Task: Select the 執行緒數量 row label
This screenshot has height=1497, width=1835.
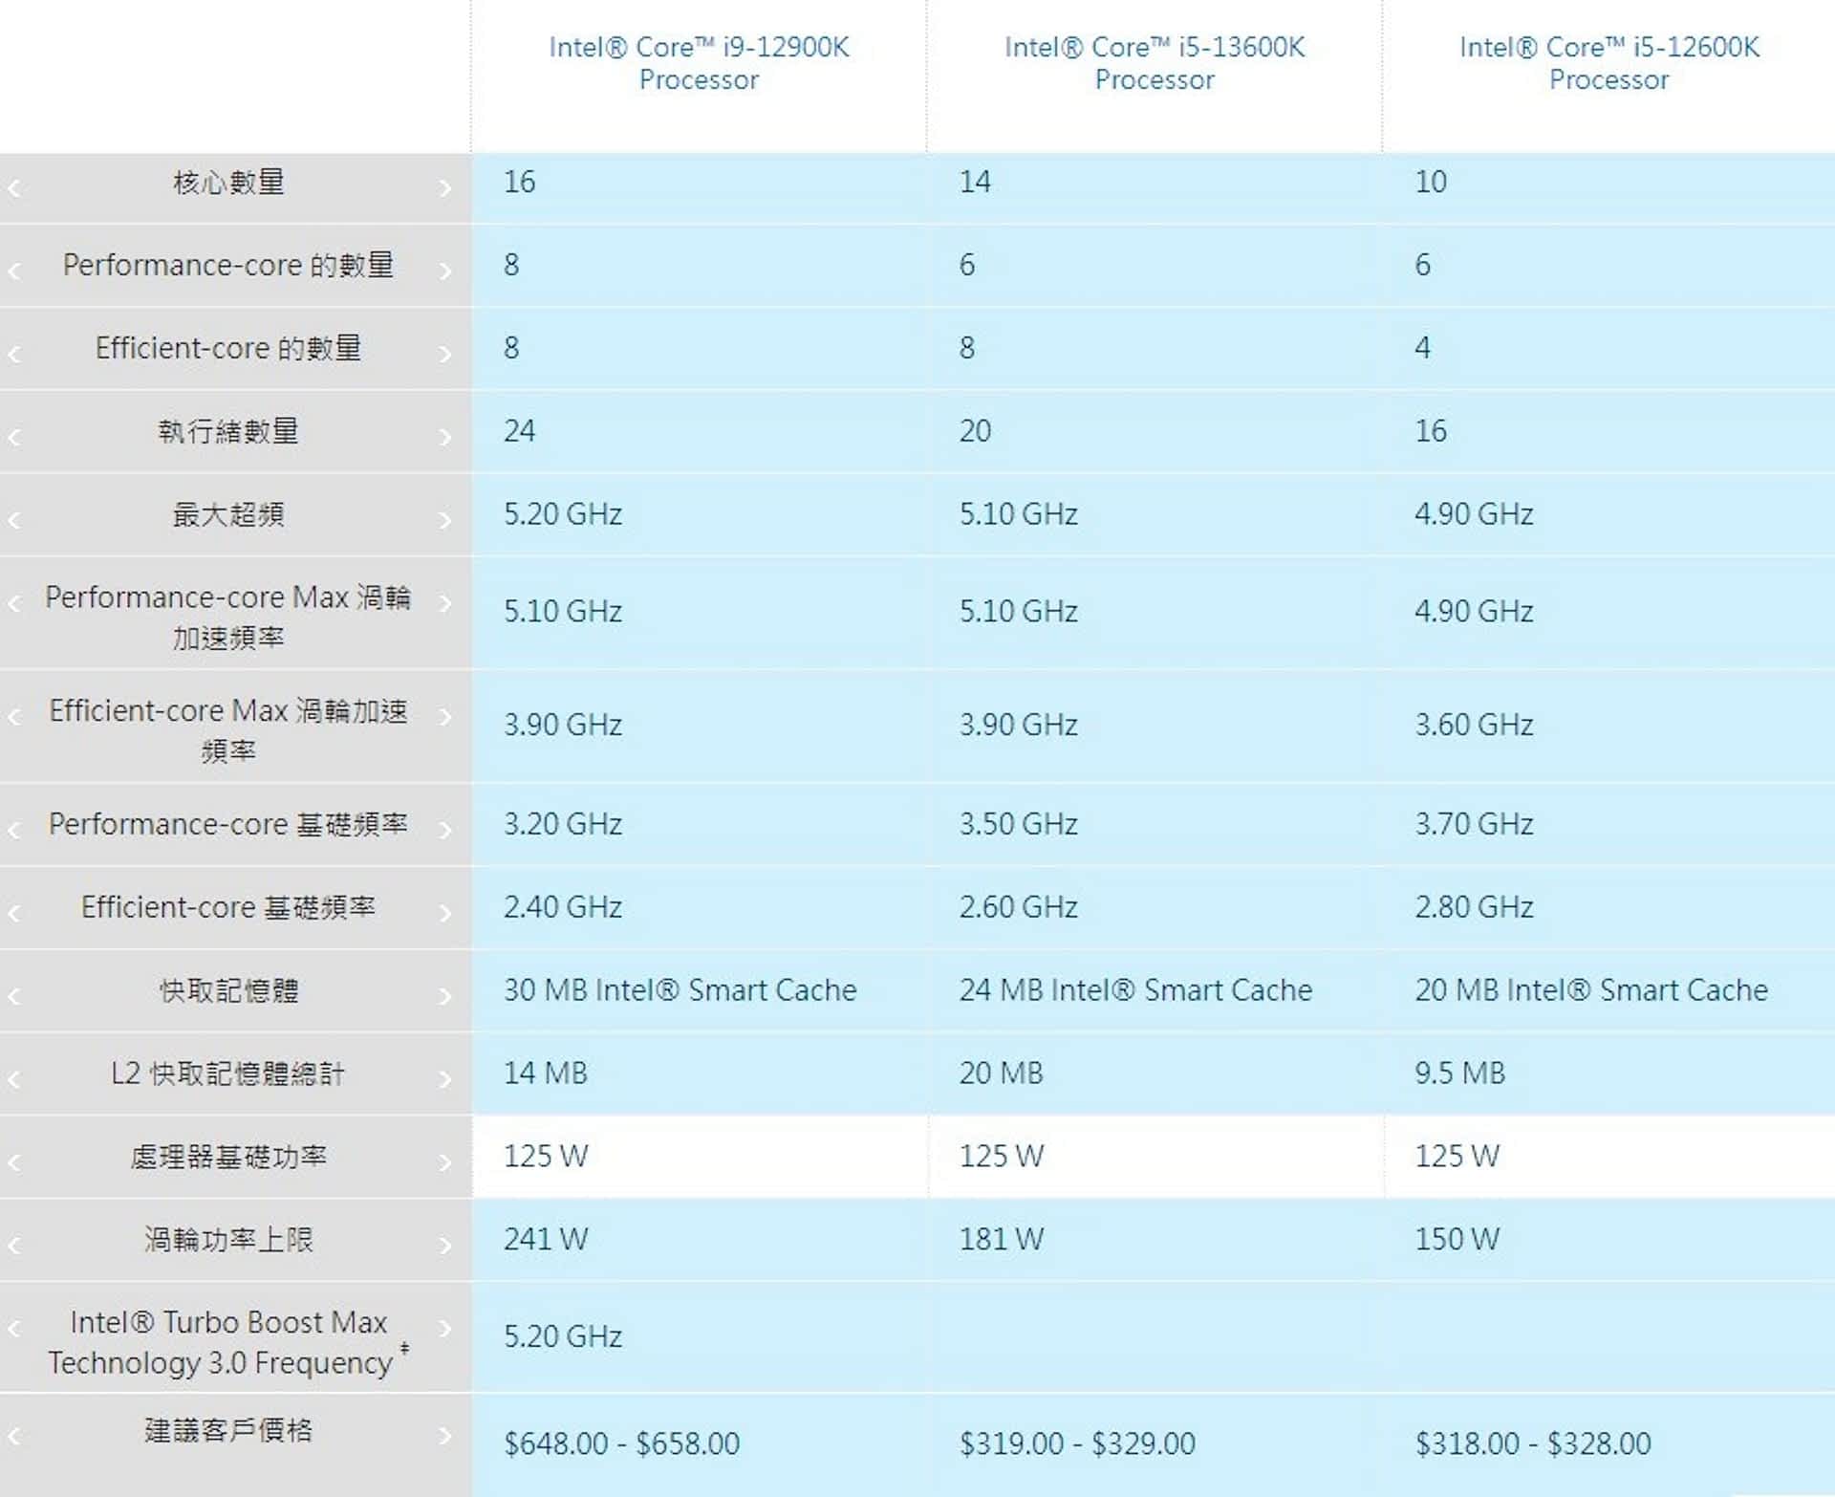Action: [x=228, y=431]
